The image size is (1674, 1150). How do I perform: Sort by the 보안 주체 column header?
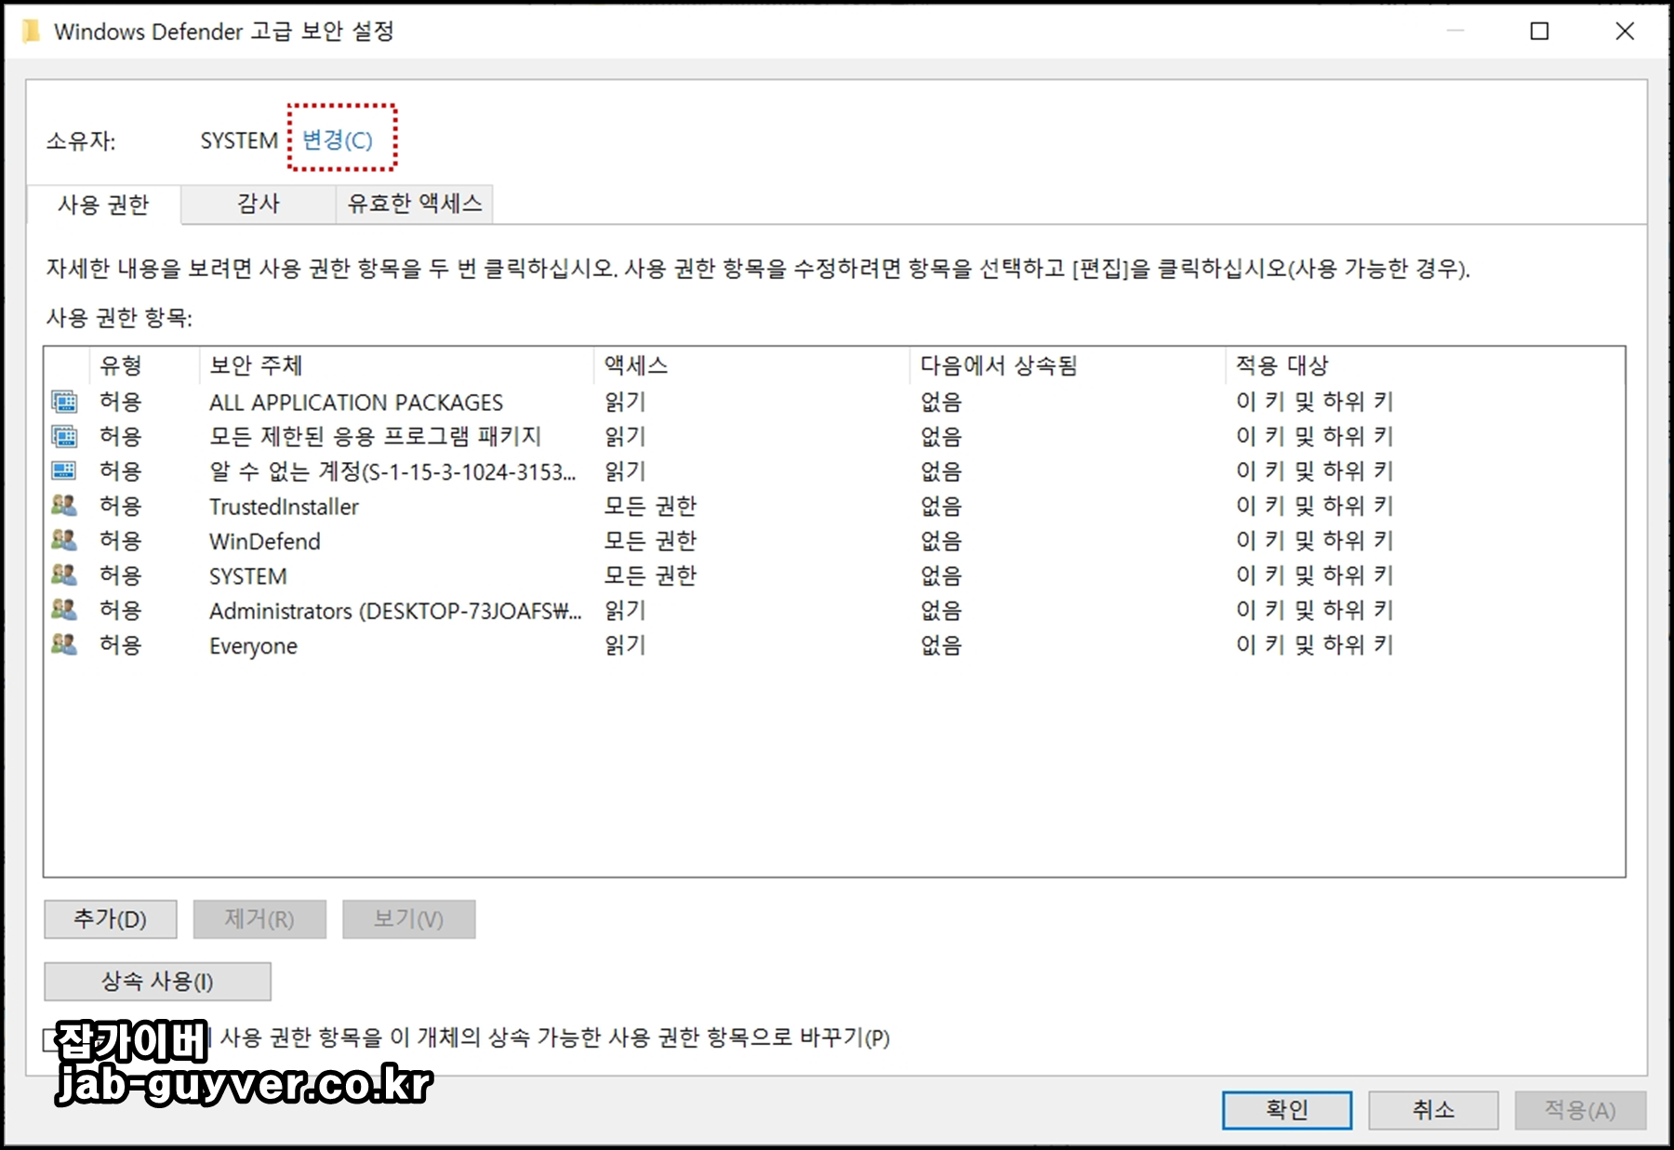coord(396,365)
